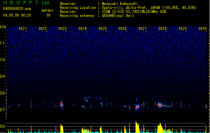This screenshot has height=133, width=210.
Task: Click the meteor count 36
Action: pos(48,15)
